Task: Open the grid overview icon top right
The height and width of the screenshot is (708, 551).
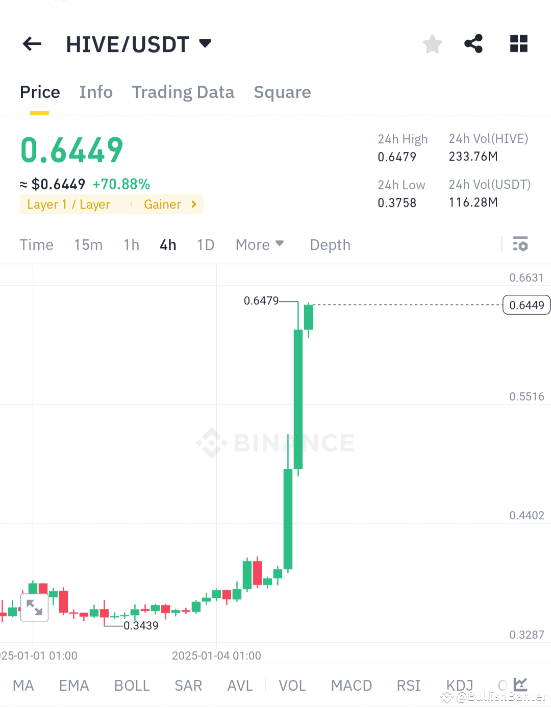Action: coord(519,44)
